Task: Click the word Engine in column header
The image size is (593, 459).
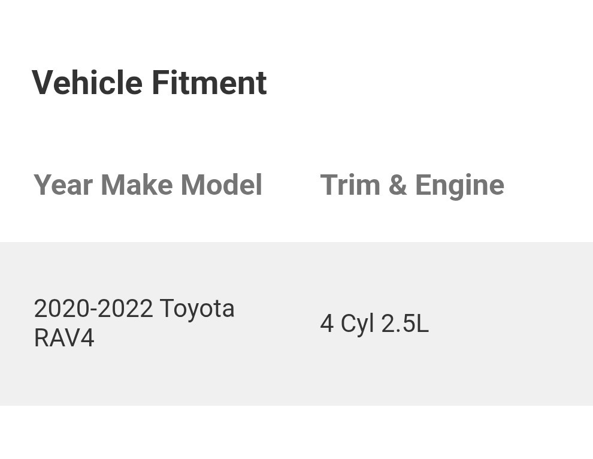Action: pyautogui.click(x=459, y=186)
